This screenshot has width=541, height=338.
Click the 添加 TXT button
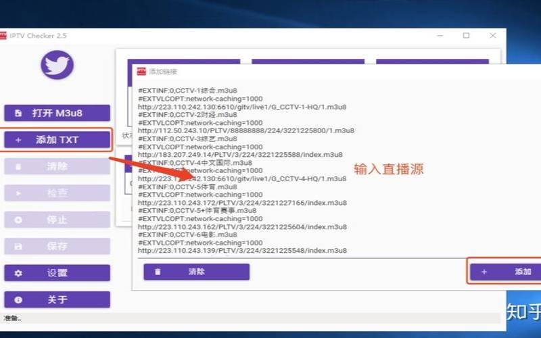pyautogui.click(x=57, y=140)
